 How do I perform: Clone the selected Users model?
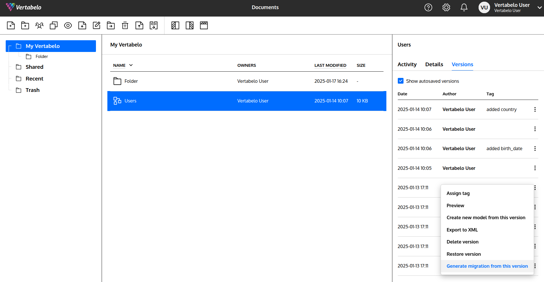[54, 25]
